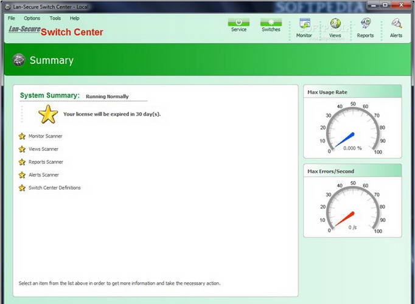
Task: Click the star icon beside Alerts Scanner
Action: [23, 175]
